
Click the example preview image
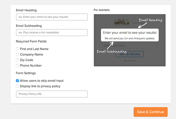click(130, 40)
